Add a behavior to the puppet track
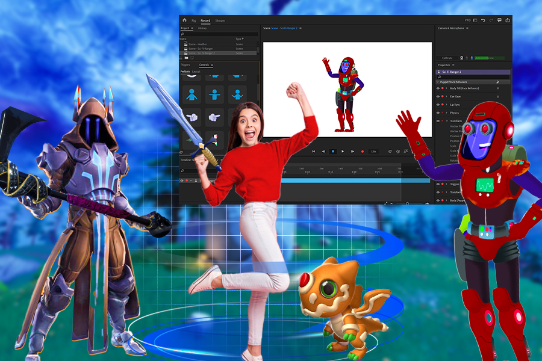The height and width of the screenshot is (361, 542). point(498,82)
